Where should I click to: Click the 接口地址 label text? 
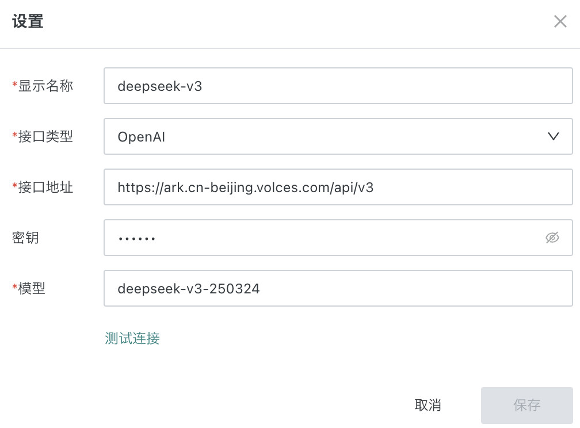pyautogui.click(x=45, y=187)
